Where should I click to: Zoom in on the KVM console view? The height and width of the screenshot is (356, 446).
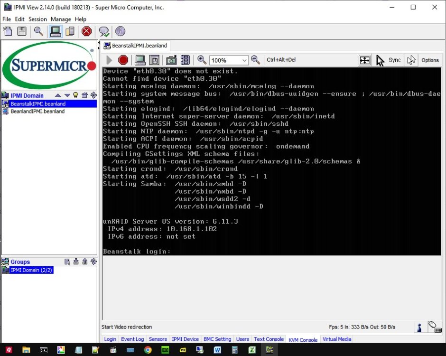[202, 60]
